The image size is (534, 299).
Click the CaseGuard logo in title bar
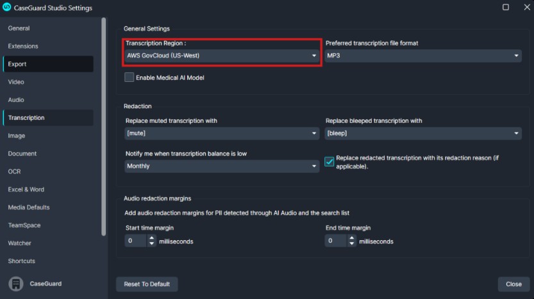point(6,7)
